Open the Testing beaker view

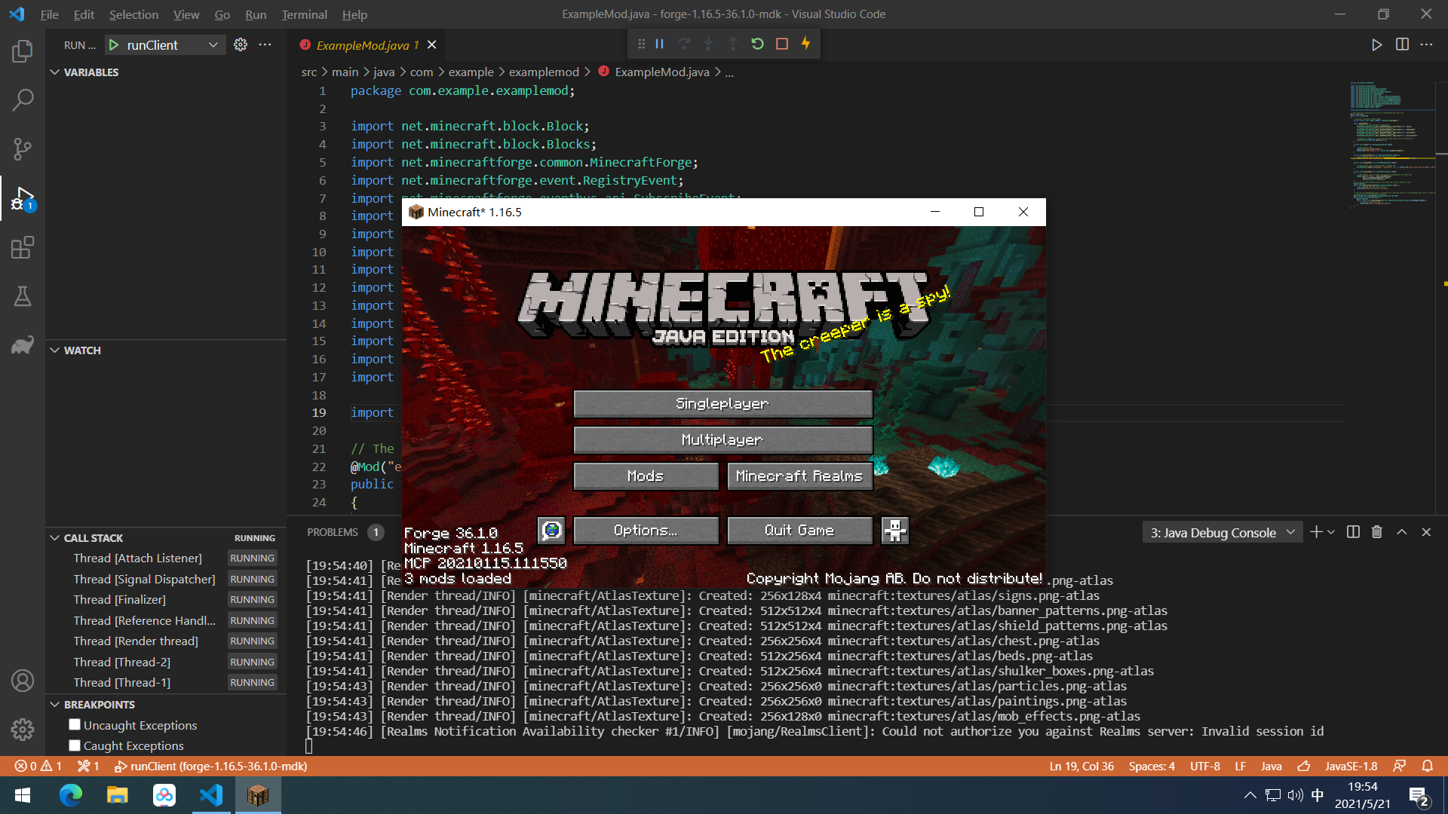click(22, 296)
